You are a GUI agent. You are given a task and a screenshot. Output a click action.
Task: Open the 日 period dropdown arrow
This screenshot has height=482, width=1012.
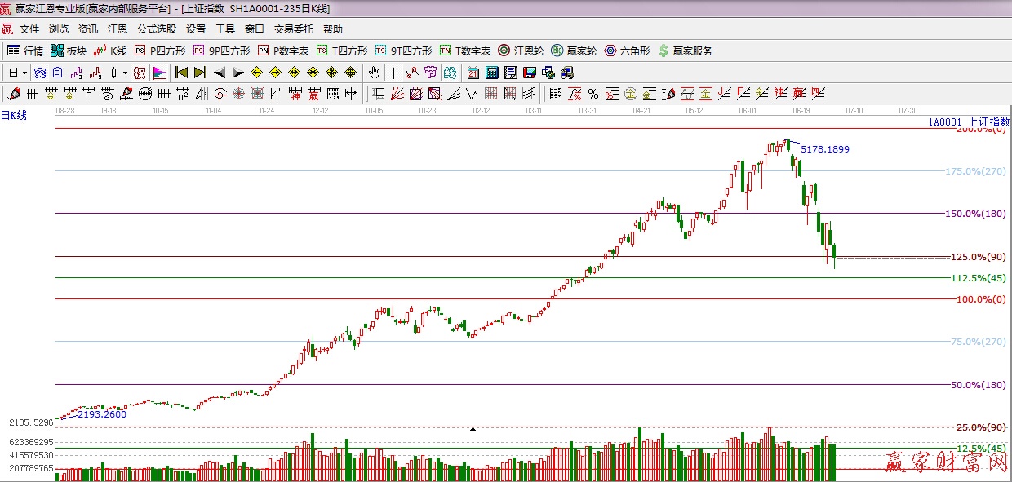(x=25, y=73)
